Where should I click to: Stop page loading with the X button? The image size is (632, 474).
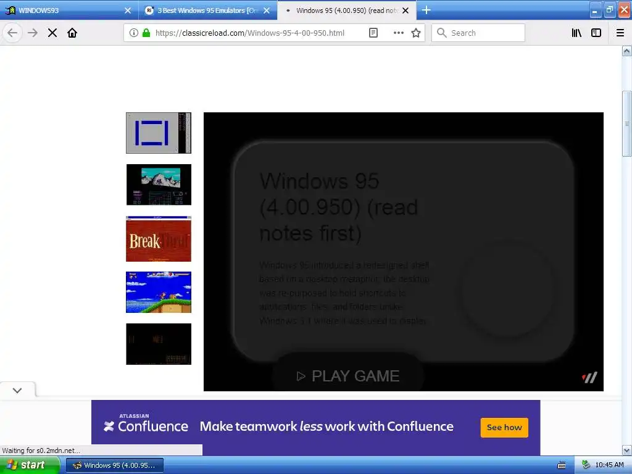tap(52, 33)
